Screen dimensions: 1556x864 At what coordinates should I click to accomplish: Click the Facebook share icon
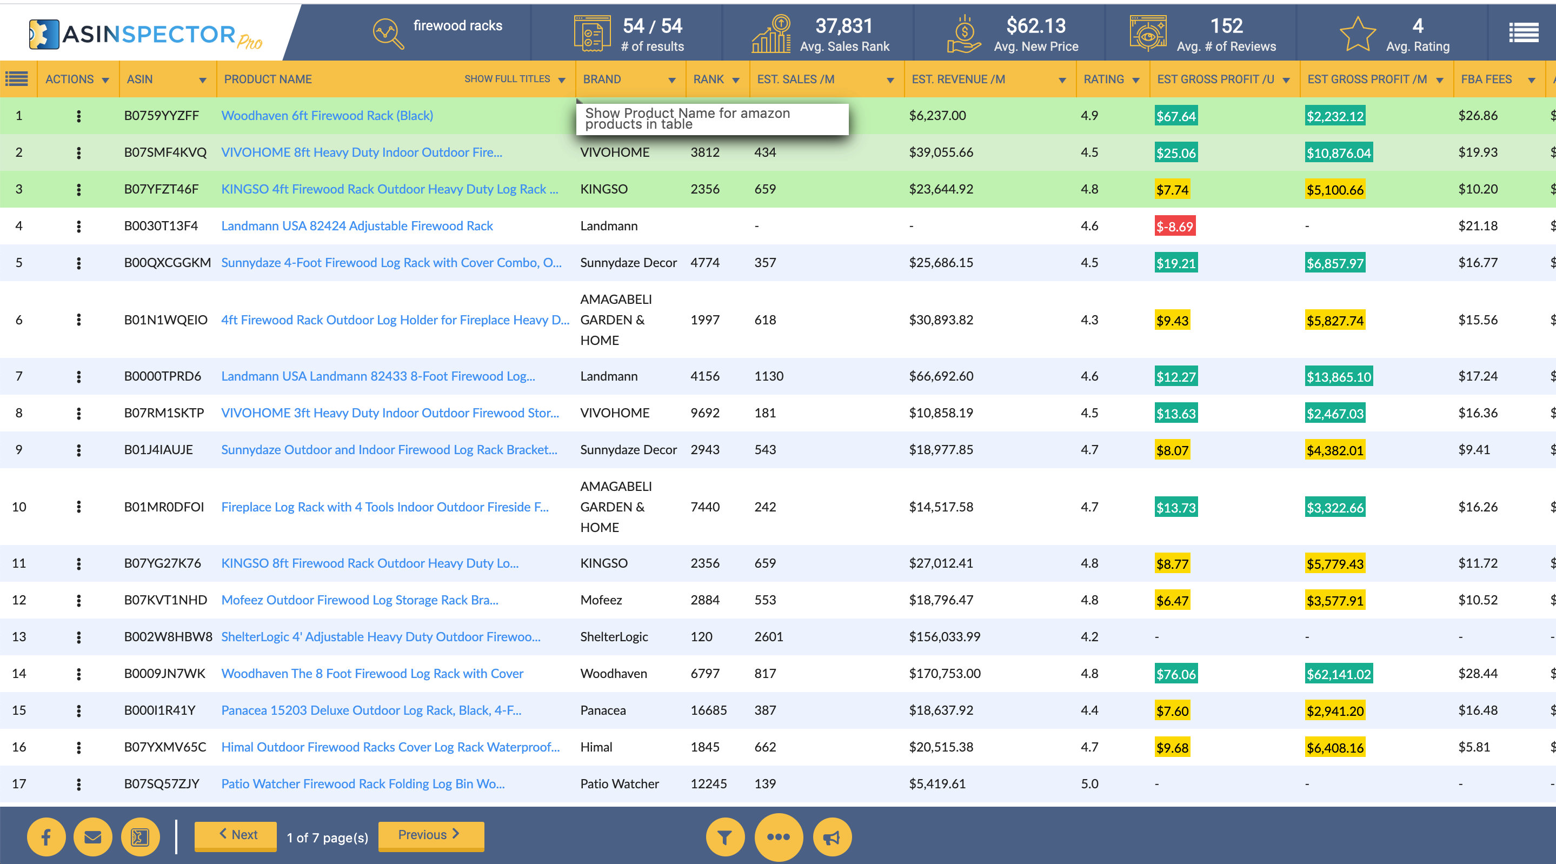tap(46, 837)
